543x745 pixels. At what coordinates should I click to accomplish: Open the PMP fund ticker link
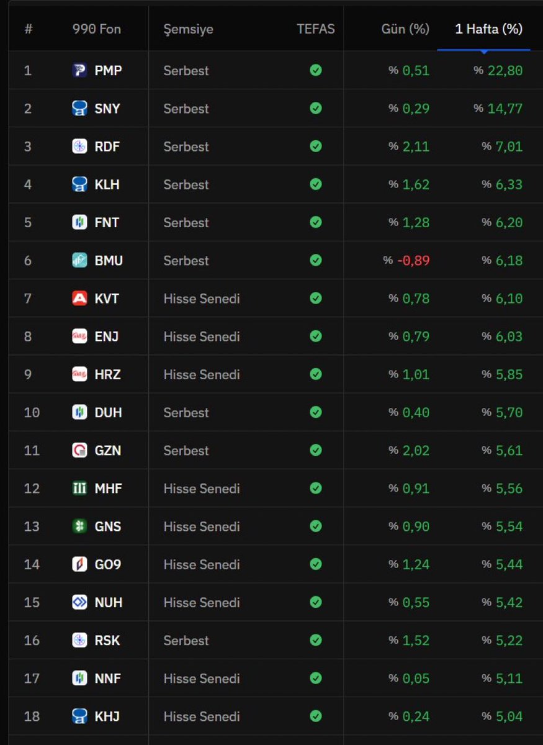click(108, 70)
